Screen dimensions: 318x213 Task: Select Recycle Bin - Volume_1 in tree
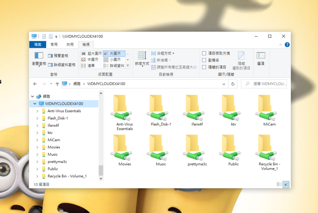(67, 176)
